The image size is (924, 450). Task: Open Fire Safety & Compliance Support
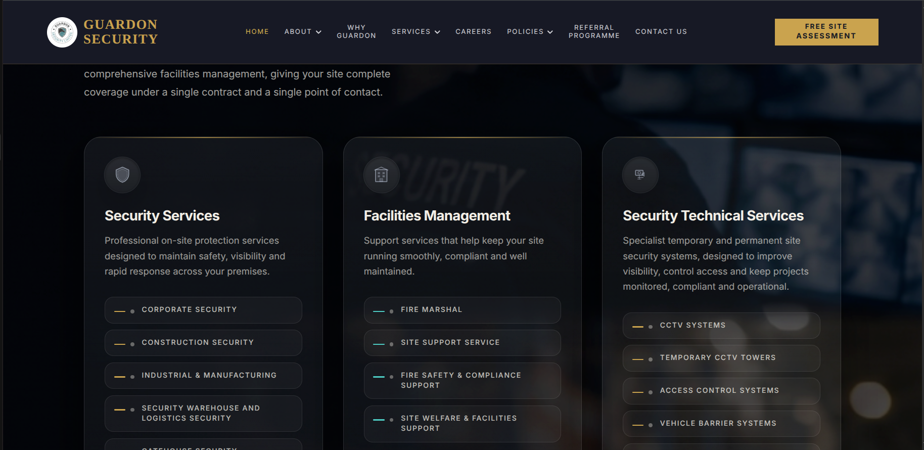pos(462,381)
